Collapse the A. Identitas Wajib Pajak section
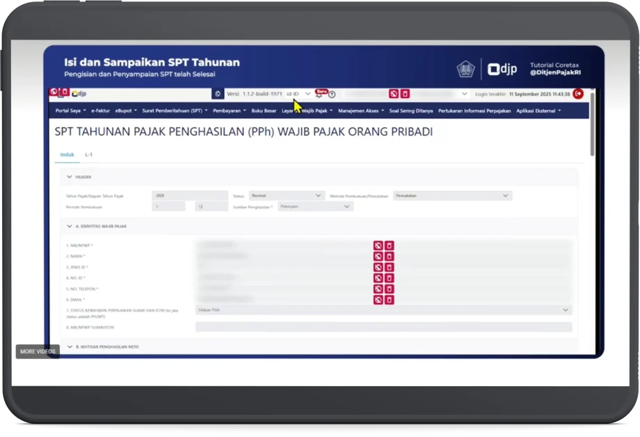The height and width of the screenshot is (437, 640). tap(70, 226)
